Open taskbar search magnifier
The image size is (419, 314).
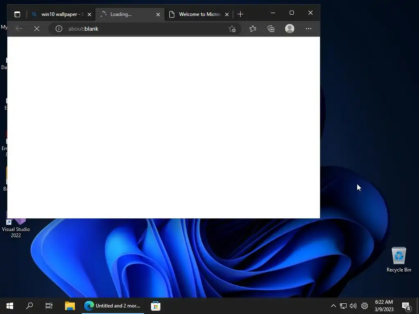coord(29,306)
